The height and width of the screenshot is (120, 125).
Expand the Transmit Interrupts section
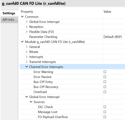[x=26, y=62]
